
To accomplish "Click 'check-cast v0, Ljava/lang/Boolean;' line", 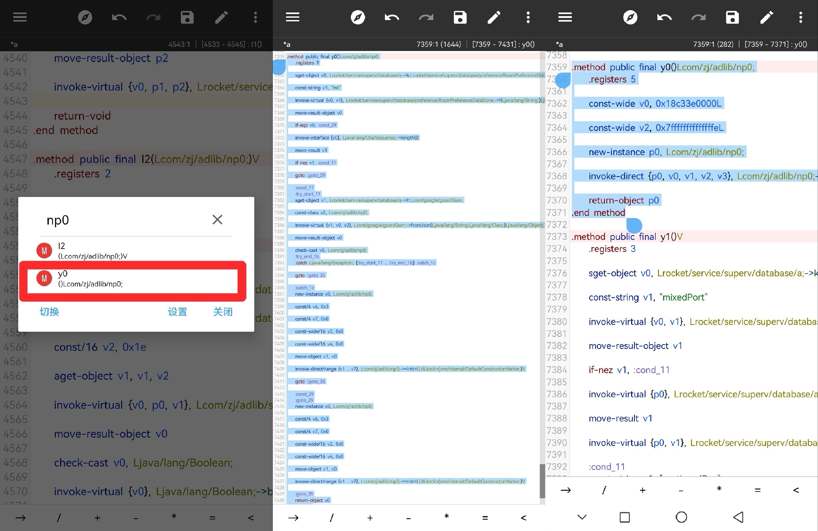I will point(143,463).
